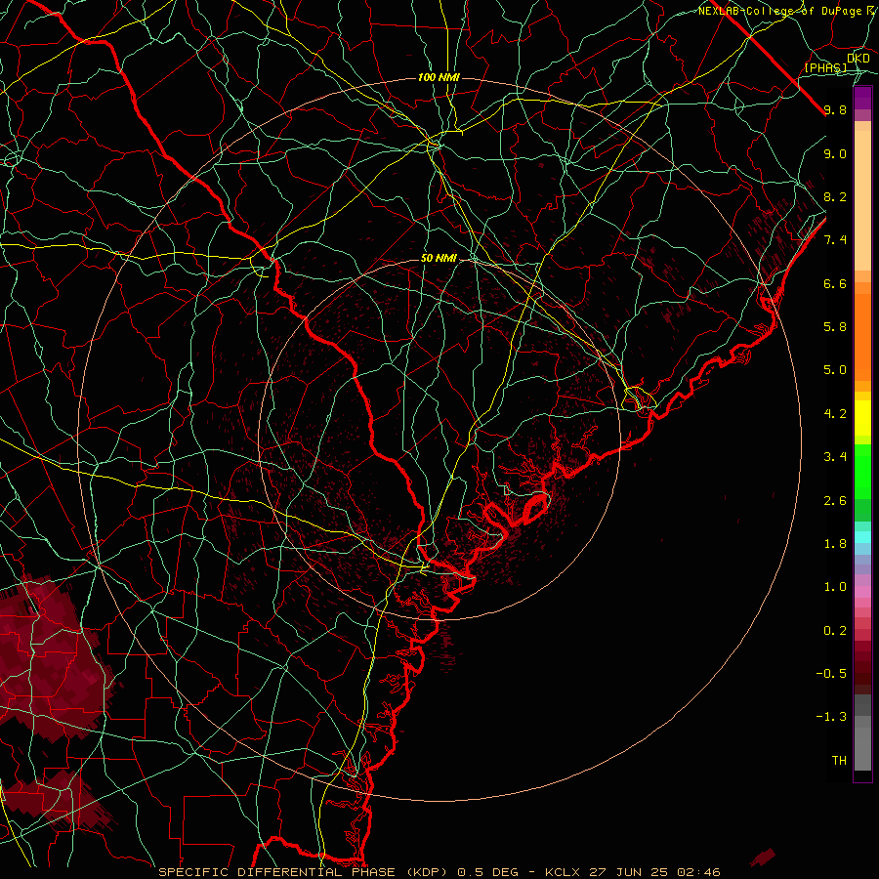Select the gray segment beside TH on color bar
Viewport: 879px width, 879px height.
click(862, 749)
